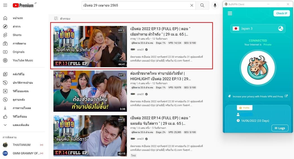Open Increase your privacy Private VPN link

pos(258,96)
